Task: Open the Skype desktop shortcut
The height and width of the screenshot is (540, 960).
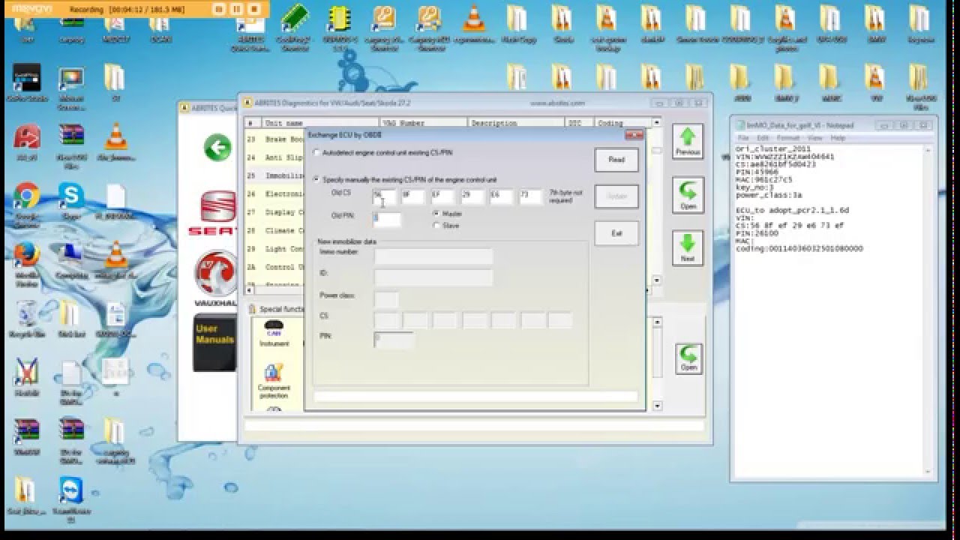Action: (71, 201)
